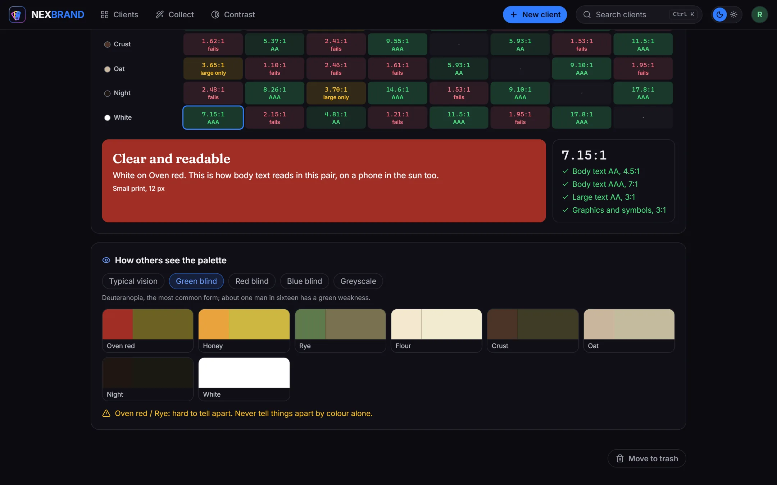This screenshot has width=777, height=485.
Task: Select the 9.55:1 AAA cell in Crust row
Action: coord(397,44)
